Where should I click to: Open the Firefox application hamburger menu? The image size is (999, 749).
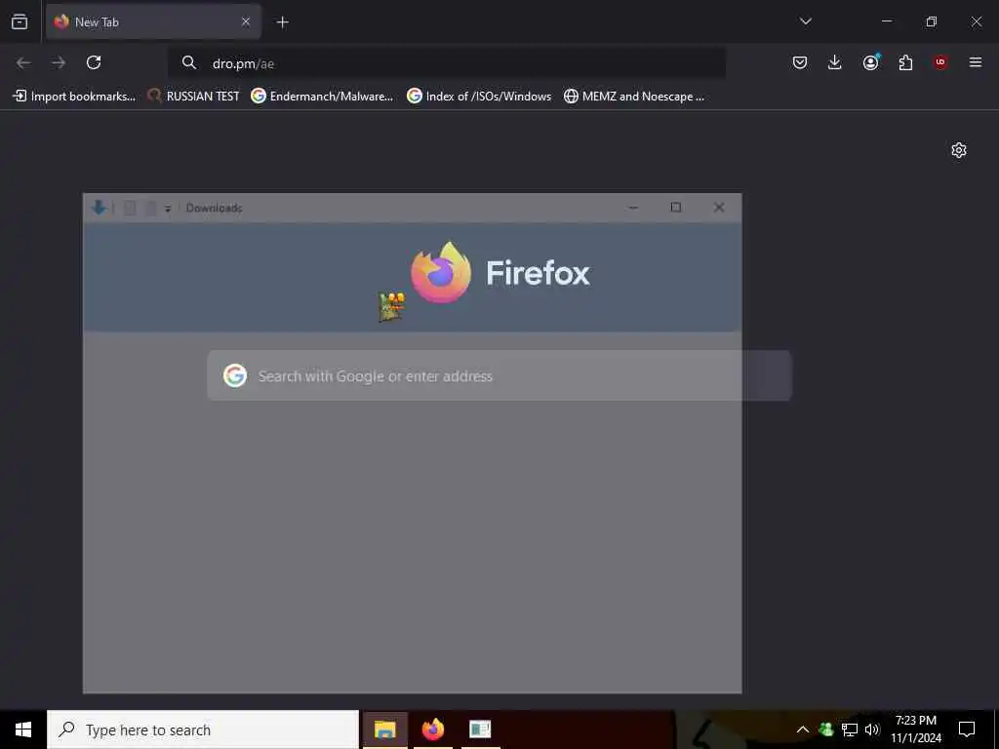click(975, 62)
